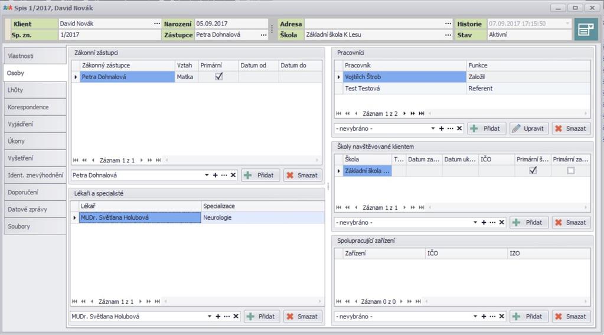Clear Školy navštěvované combo with X icon
Viewport: 604px width, 335px height.
pyautogui.click(x=501, y=222)
